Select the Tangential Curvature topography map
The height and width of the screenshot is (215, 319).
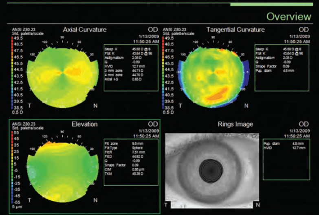[x=213, y=78]
